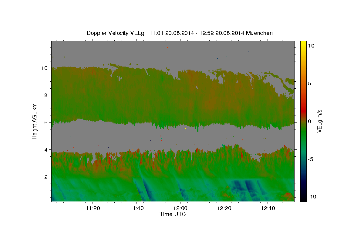Click the colorbar value label 5
The height and width of the screenshot is (242, 364).
[x=309, y=83]
